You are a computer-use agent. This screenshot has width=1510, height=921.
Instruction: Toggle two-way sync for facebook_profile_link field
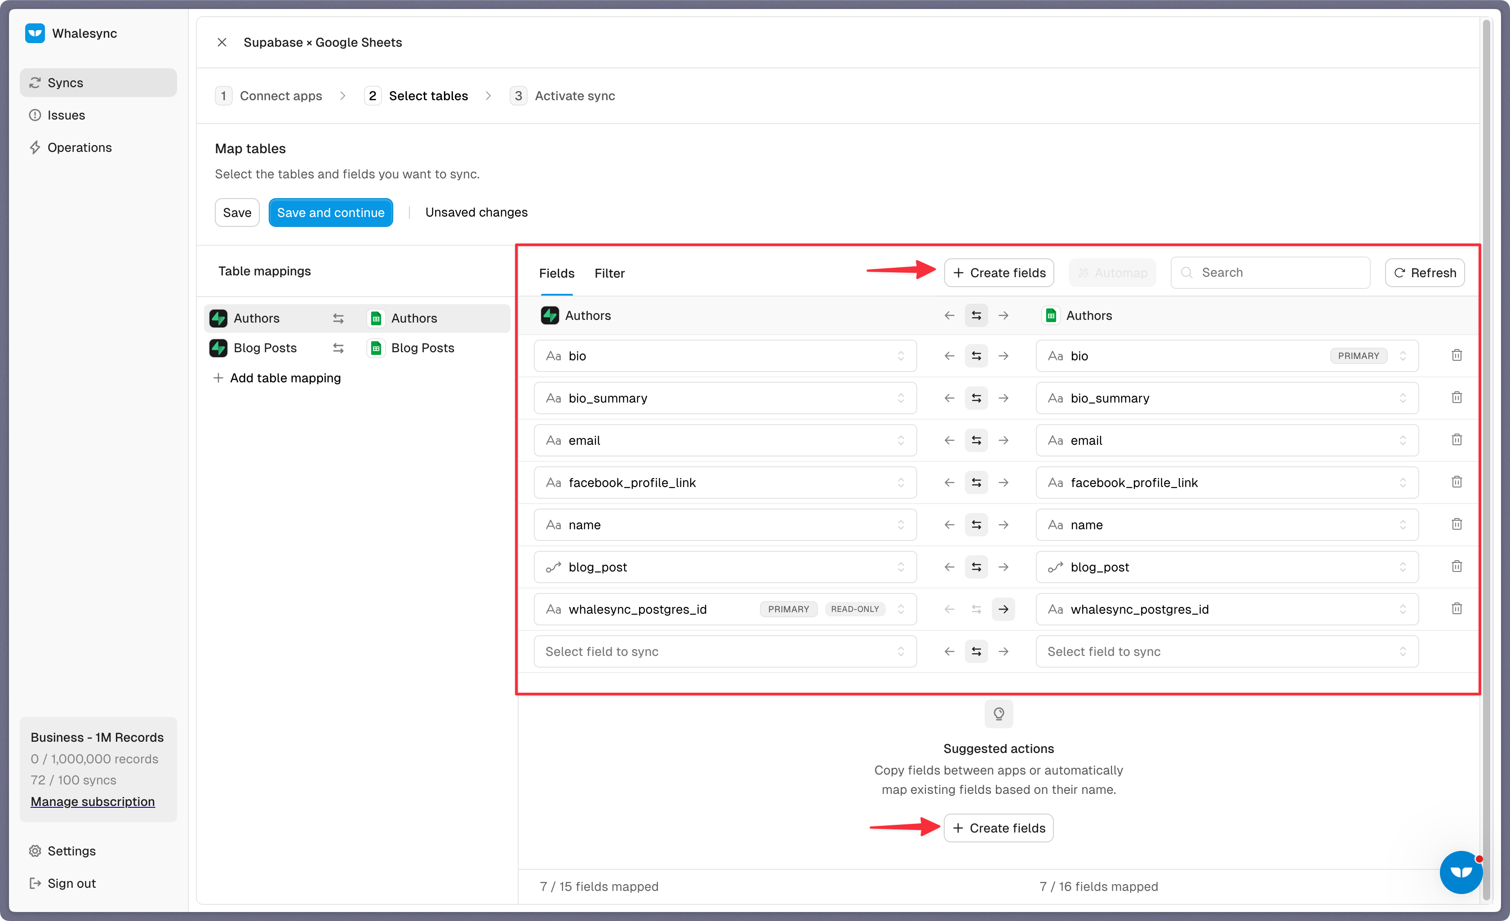pos(976,483)
